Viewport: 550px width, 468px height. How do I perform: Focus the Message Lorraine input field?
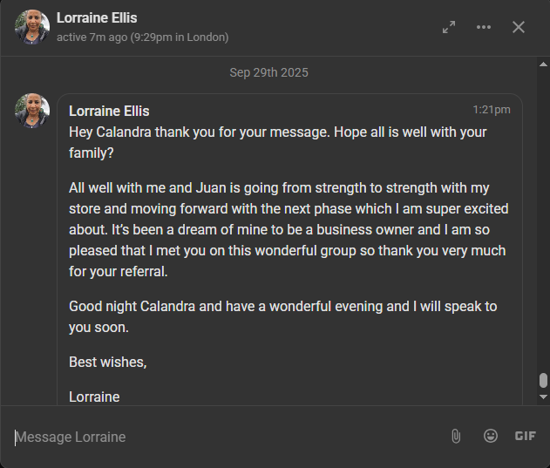click(x=218, y=437)
